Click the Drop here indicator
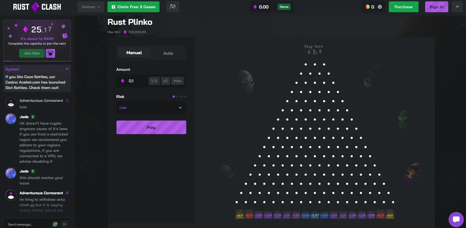The width and height of the screenshot is (466, 228). 314,49
